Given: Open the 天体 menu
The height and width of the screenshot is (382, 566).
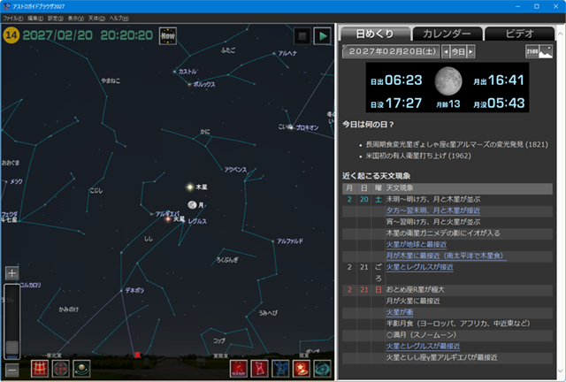Looking at the screenshot, I should (x=96, y=18).
